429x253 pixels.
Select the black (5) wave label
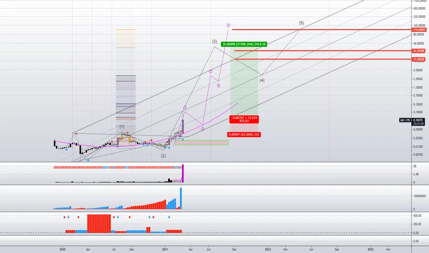coord(301,23)
